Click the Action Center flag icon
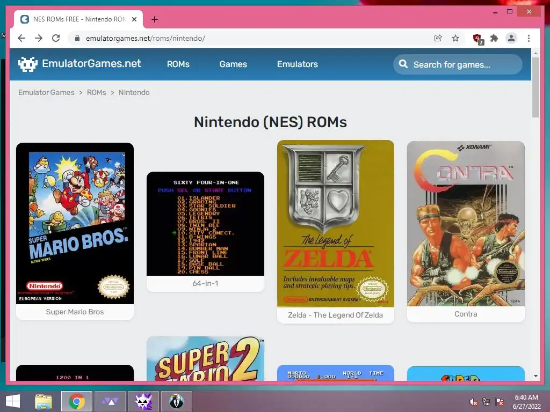 pos(500,402)
